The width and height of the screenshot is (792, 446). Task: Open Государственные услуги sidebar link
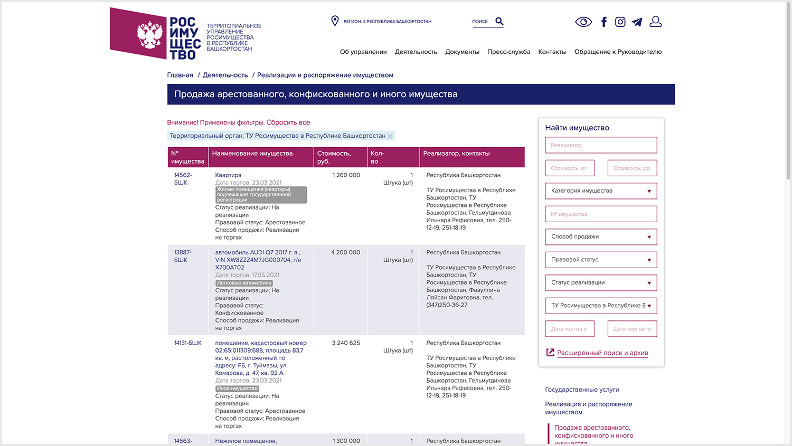pyautogui.click(x=582, y=390)
